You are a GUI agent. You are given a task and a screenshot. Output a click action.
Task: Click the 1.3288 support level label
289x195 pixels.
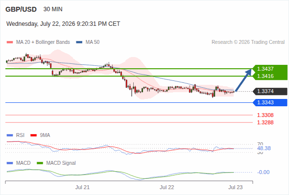point(265,122)
